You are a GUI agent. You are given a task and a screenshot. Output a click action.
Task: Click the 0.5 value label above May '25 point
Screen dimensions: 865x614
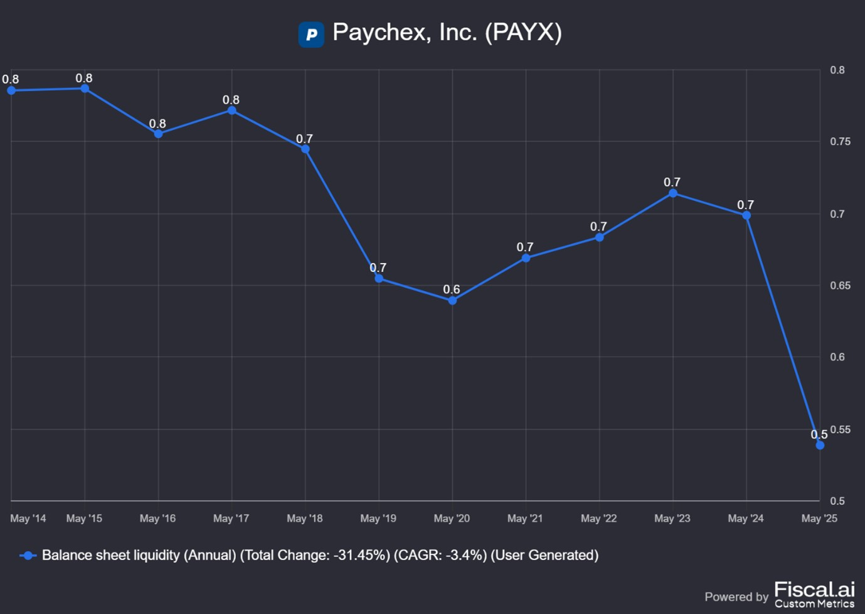[x=819, y=434]
